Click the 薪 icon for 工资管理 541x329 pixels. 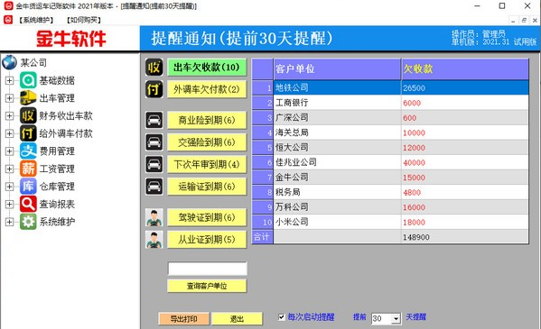(x=28, y=169)
